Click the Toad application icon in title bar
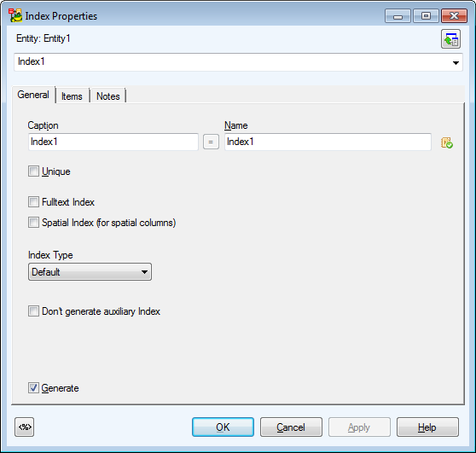 tap(15, 16)
